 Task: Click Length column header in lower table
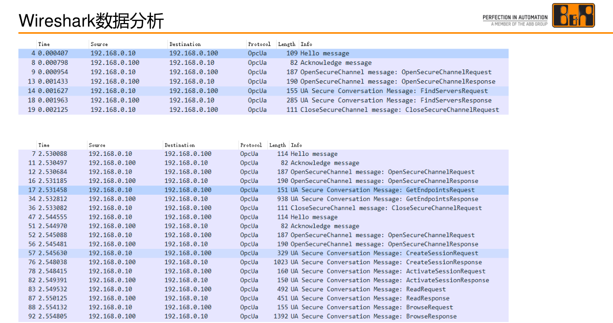tap(277, 145)
